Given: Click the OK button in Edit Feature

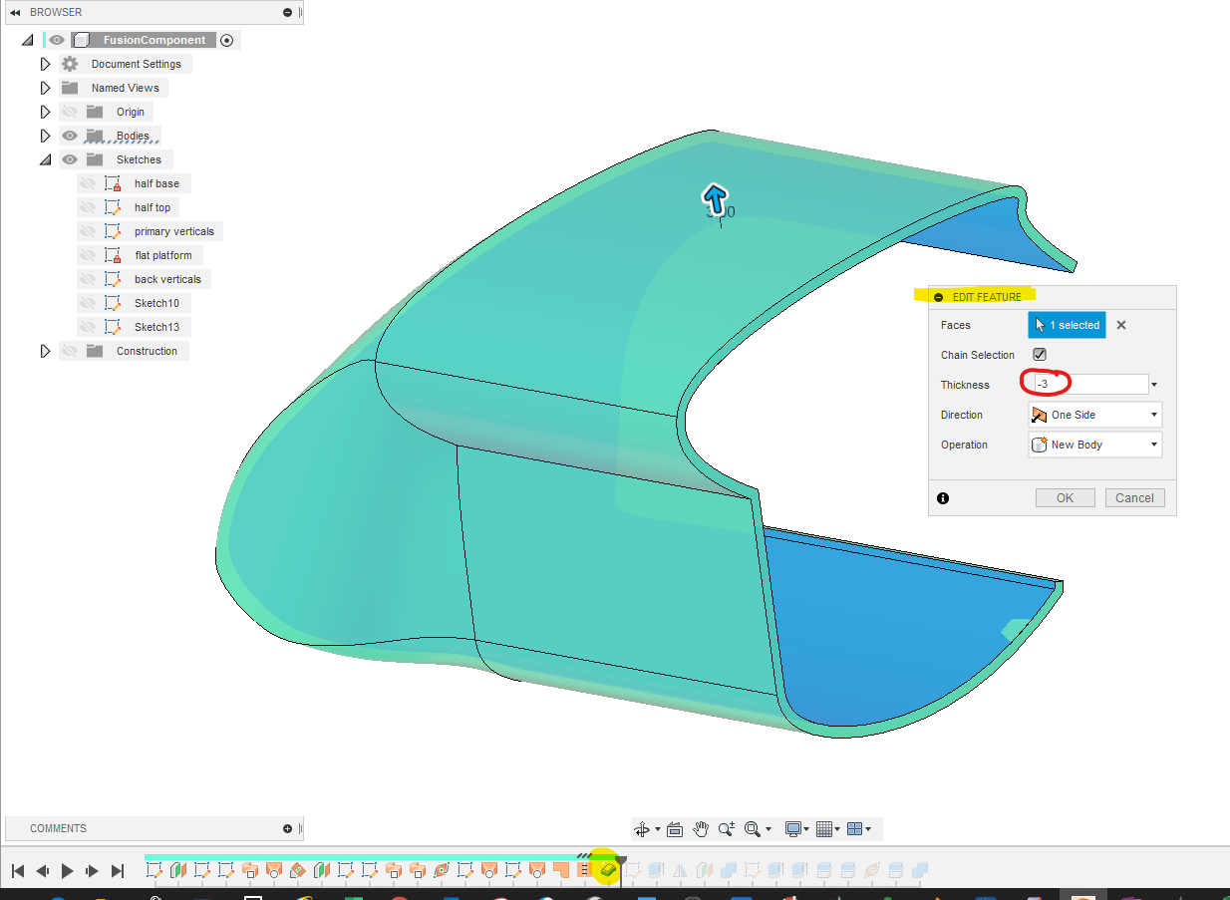Looking at the screenshot, I should pyautogui.click(x=1065, y=497).
